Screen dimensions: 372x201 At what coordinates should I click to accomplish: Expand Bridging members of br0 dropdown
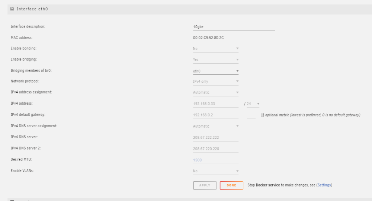pos(216,71)
